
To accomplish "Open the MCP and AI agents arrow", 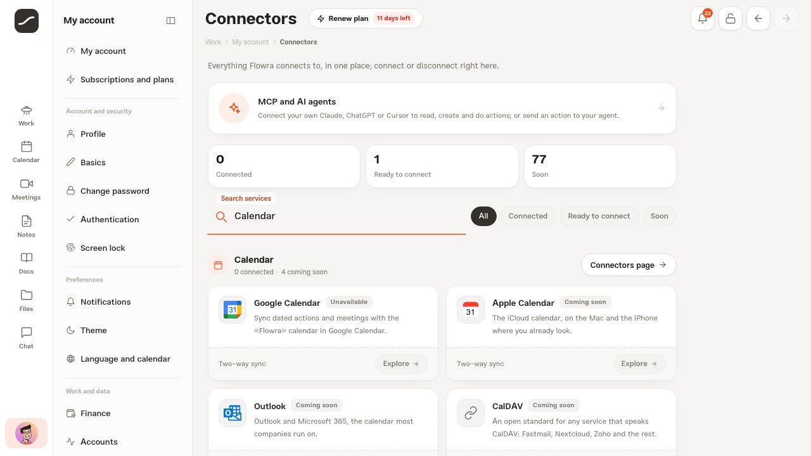I will (661, 108).
